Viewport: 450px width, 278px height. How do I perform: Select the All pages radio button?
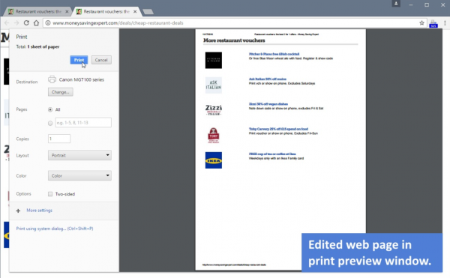click(50, 109)
